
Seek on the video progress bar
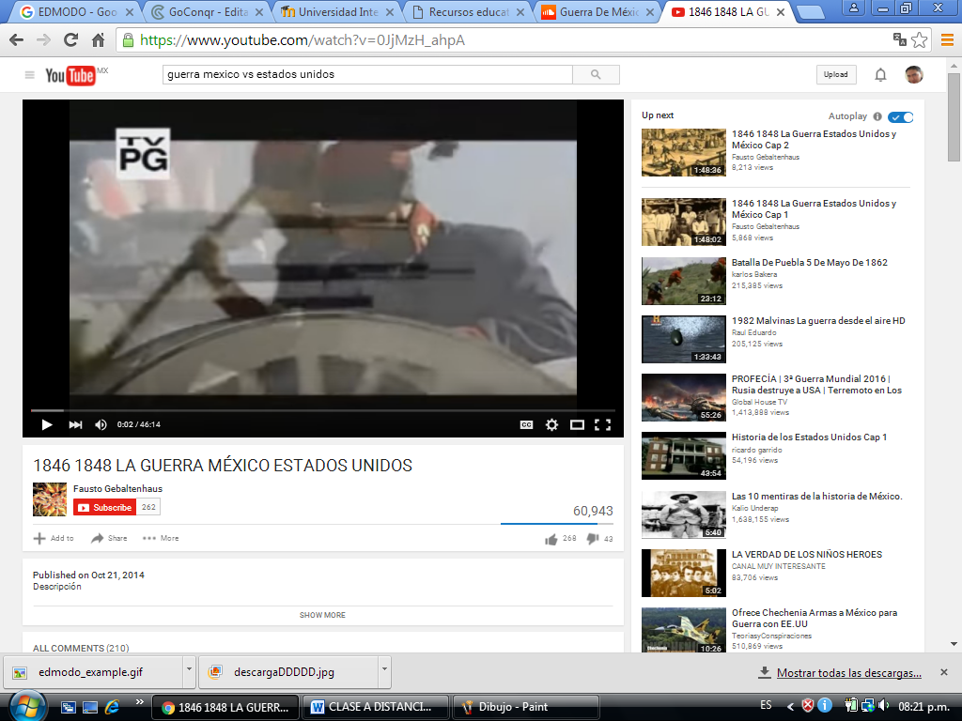tap(323, 410)
